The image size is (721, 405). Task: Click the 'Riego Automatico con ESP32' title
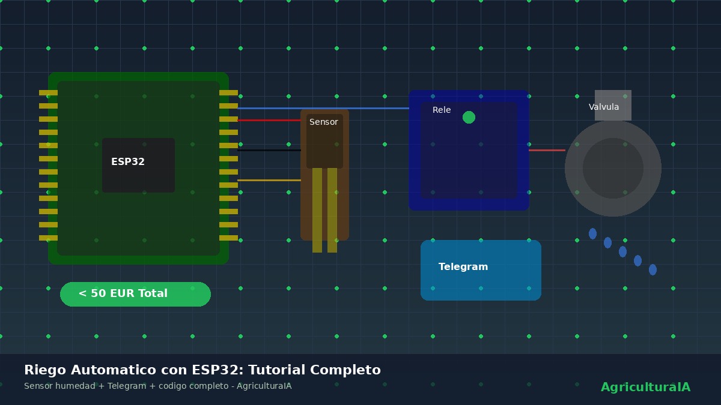pos(202,370)
